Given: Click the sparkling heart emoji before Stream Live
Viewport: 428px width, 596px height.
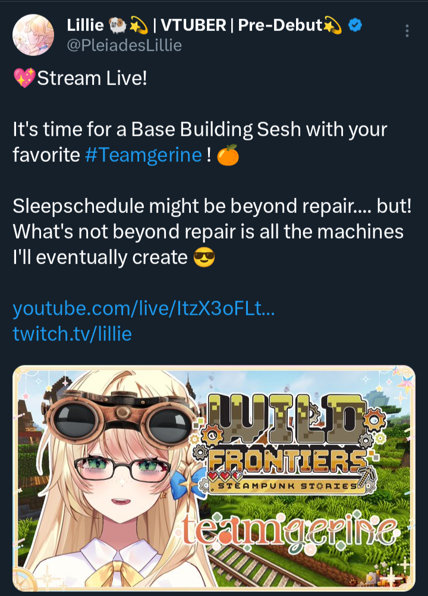Looking at the screenshot, I should pyautogui.click(x=24, y=78).
